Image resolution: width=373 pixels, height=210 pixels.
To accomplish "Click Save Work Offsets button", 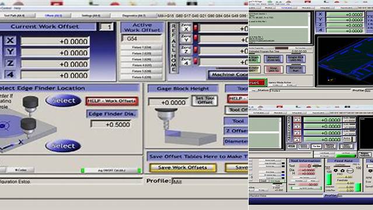I will [x=183, y=167].
